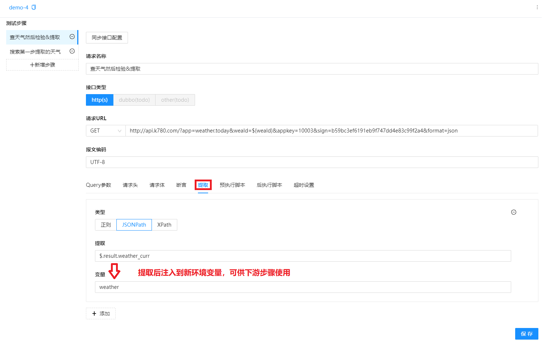Click the 变量 input containing weather
Screen dimensions: 542x345
pyautogui.click(x=303, y=287)
